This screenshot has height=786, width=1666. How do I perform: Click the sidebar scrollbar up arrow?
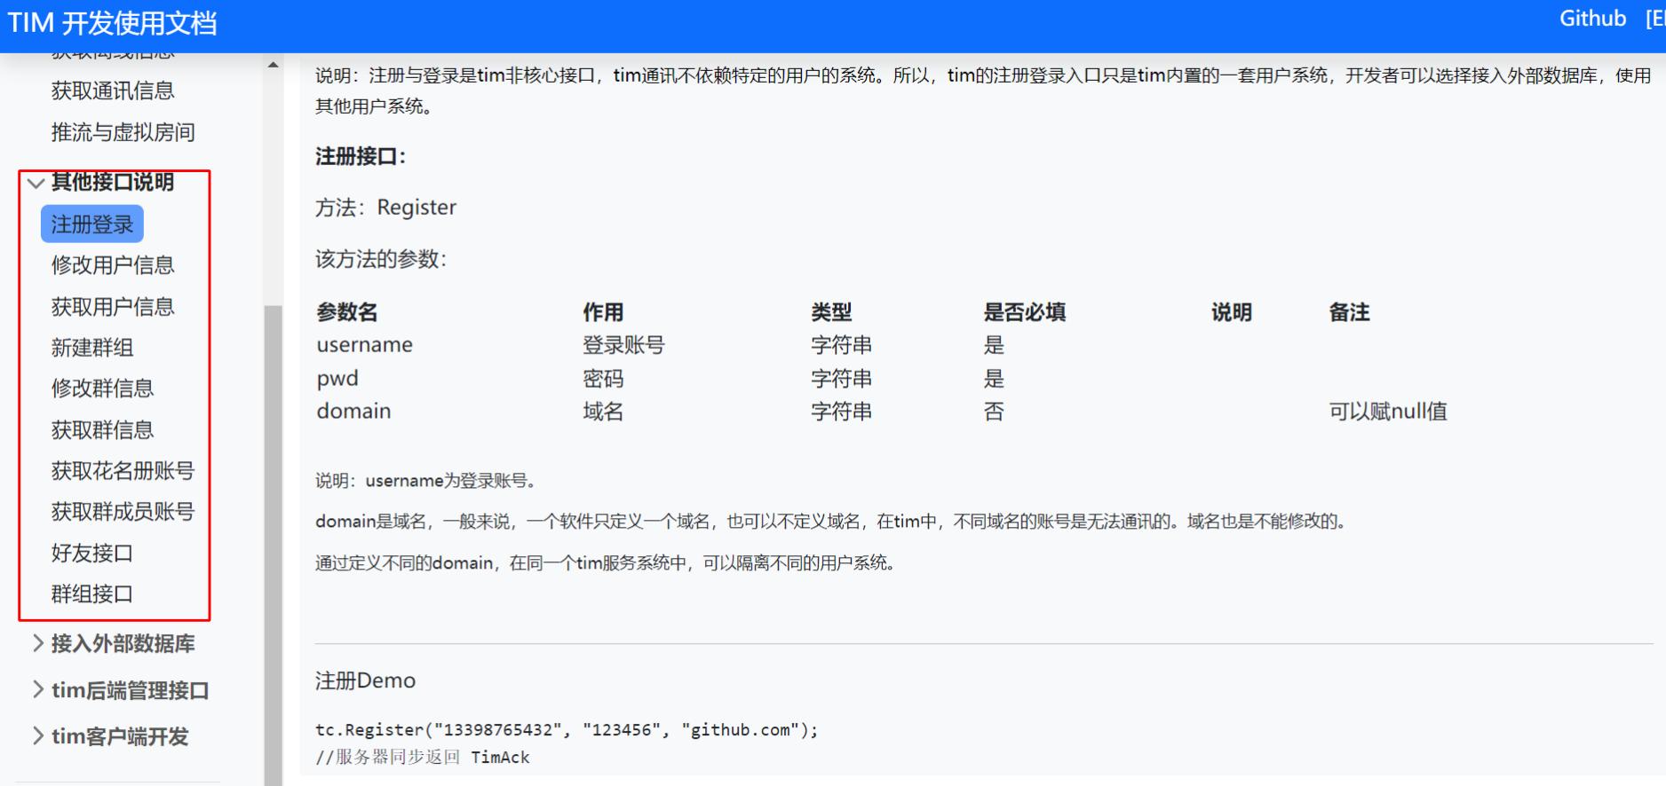(x=273, y=65)
